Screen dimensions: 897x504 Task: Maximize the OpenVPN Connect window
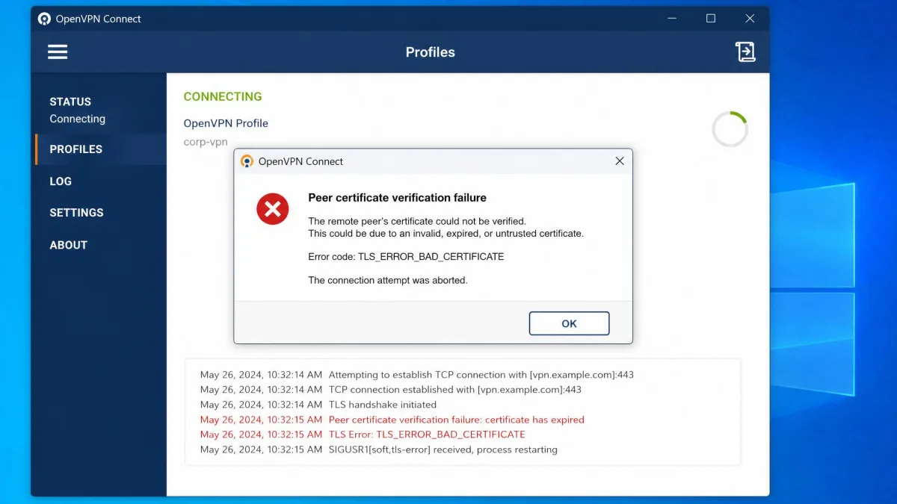pos(711,19)
